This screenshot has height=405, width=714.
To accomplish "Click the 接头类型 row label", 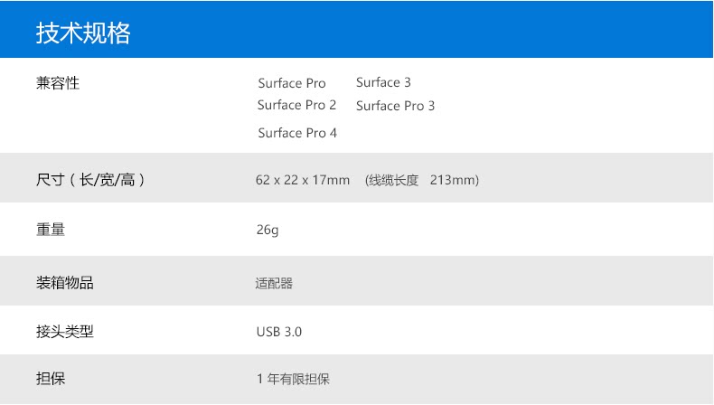I will coord(65,332).
